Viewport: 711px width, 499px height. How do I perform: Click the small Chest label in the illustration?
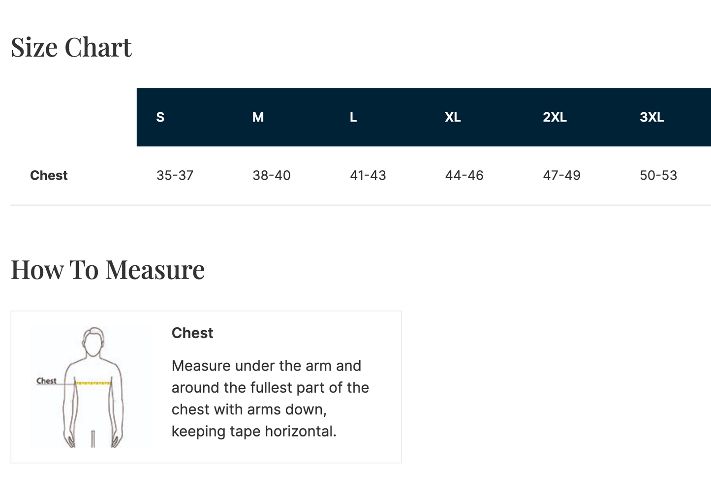pyautogui.click(x=46, y=380)
